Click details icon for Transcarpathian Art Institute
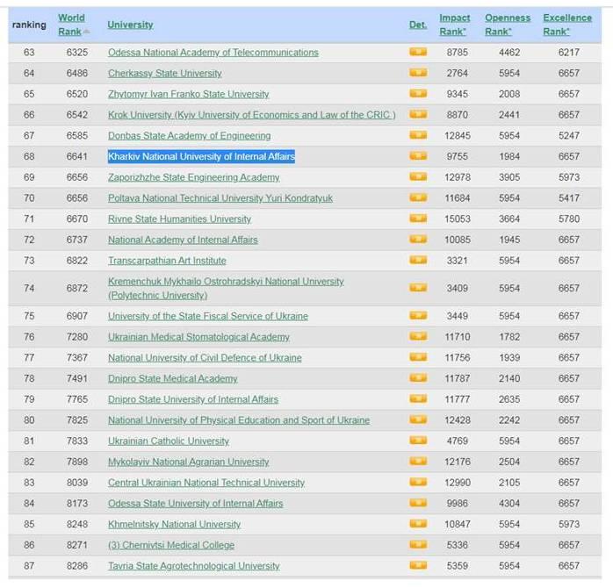This screenshot has width=613, height=588. click(418, 261)
